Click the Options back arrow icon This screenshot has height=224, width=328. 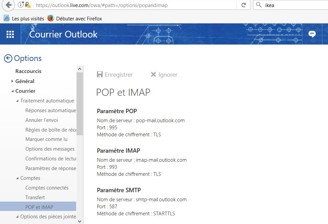tap(8, 59)
